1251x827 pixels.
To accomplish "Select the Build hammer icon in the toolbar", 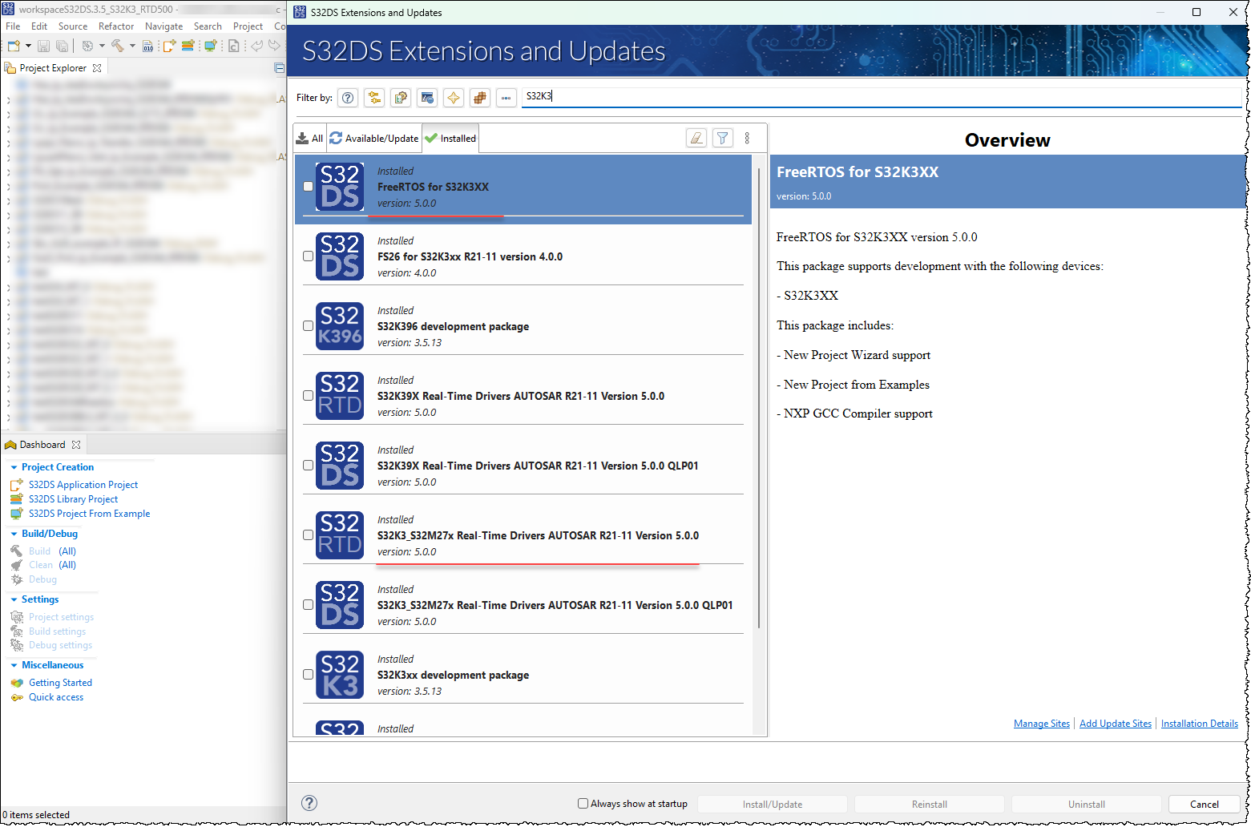I will coord(116,46).
